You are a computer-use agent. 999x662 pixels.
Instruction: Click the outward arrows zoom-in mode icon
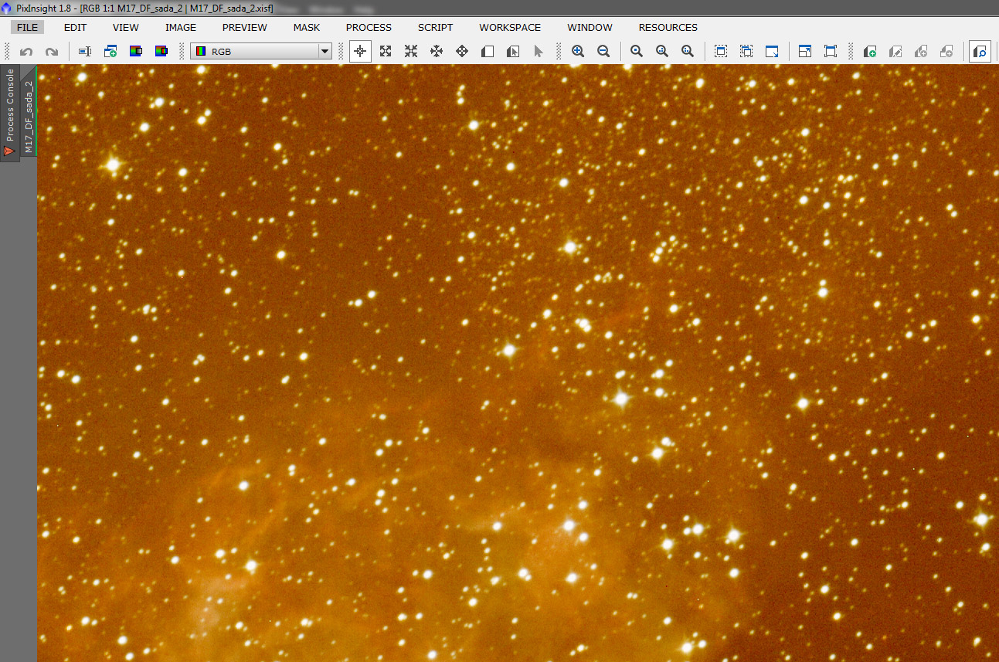386,52
